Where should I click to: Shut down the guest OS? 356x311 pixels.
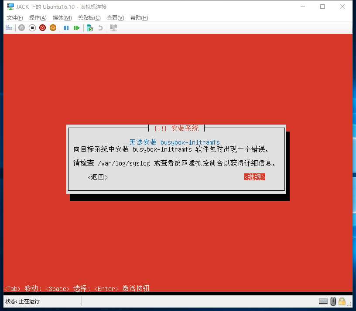[x=42, y=27]
